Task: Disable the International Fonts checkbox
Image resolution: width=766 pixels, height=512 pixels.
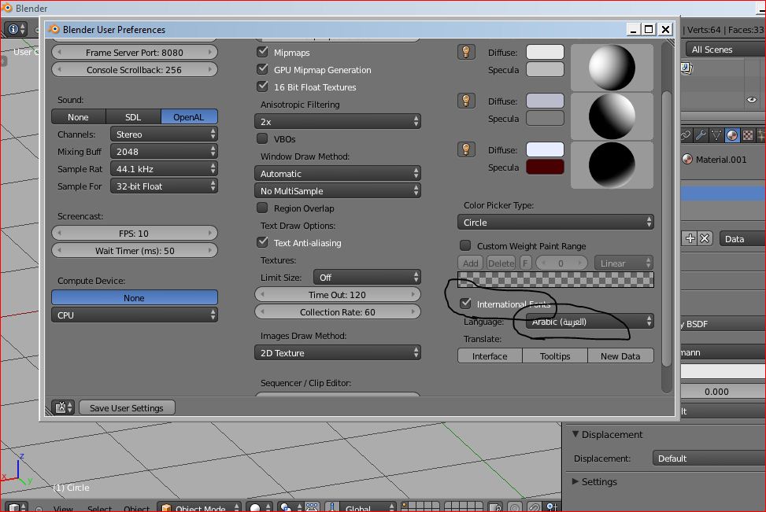Action: click(466, 304)
